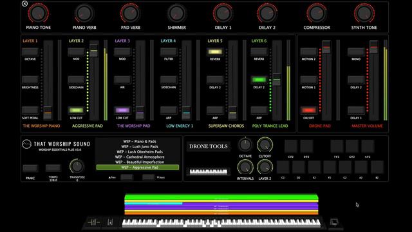Click the Synth Tone knob
Screen dimensions: 412x232
point(364,13)
